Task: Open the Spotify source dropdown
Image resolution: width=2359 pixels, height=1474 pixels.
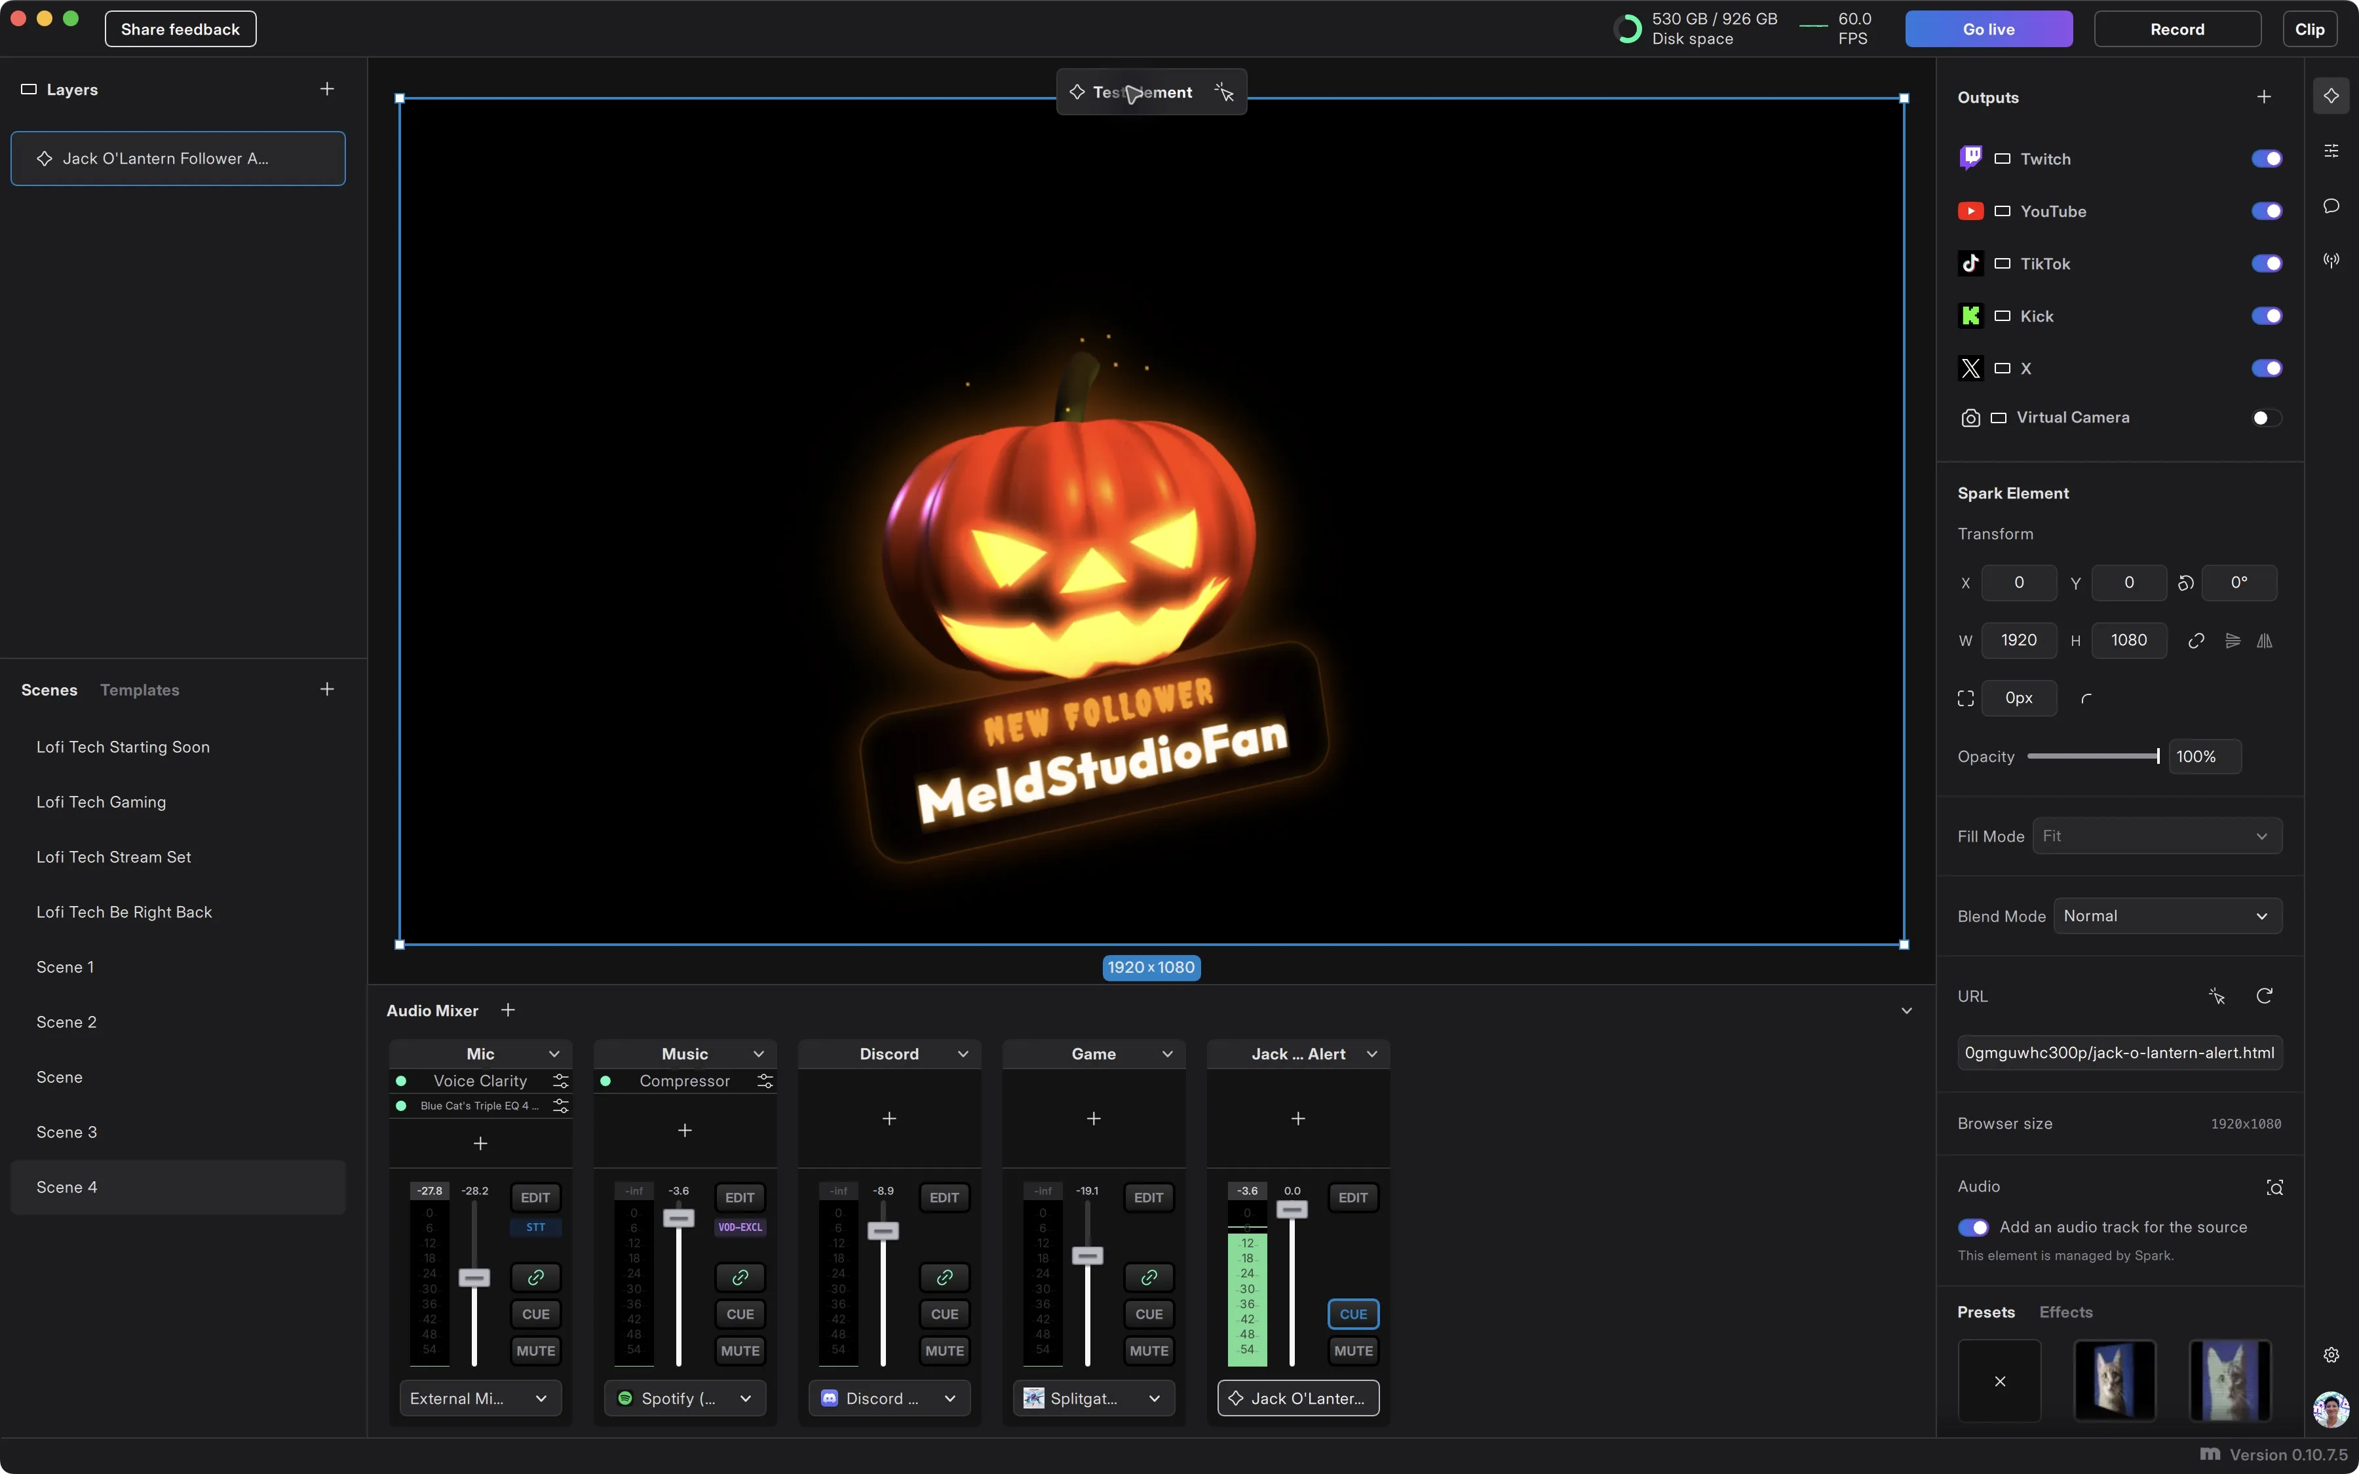Action: (684, 1398)
